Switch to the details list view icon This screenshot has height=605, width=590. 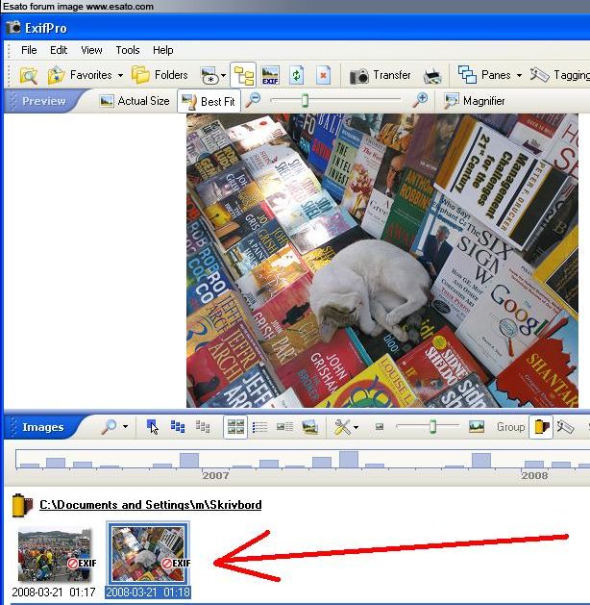coord(259,427)
